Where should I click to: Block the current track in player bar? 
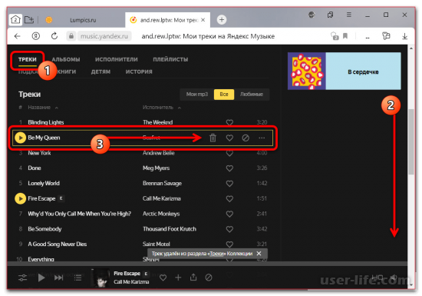tap(209, 278)
